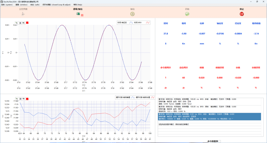Select the pan hand tool on the bottom graph
The width and height of the screenshot is (267, 143).
(x=23, y=99)
